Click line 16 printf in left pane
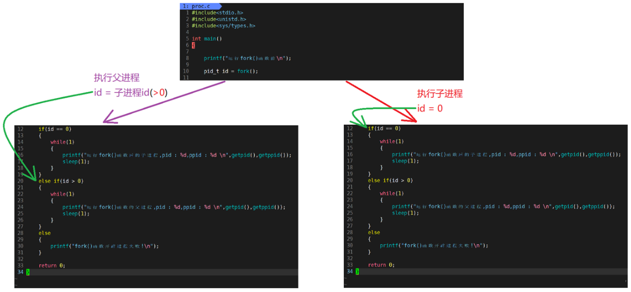The width and height of the screenshot is (631, 292). [x=176, y=155]
